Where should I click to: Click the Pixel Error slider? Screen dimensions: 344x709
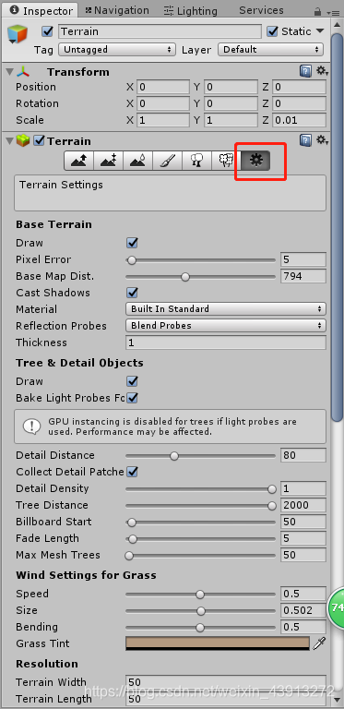point(200,260)
